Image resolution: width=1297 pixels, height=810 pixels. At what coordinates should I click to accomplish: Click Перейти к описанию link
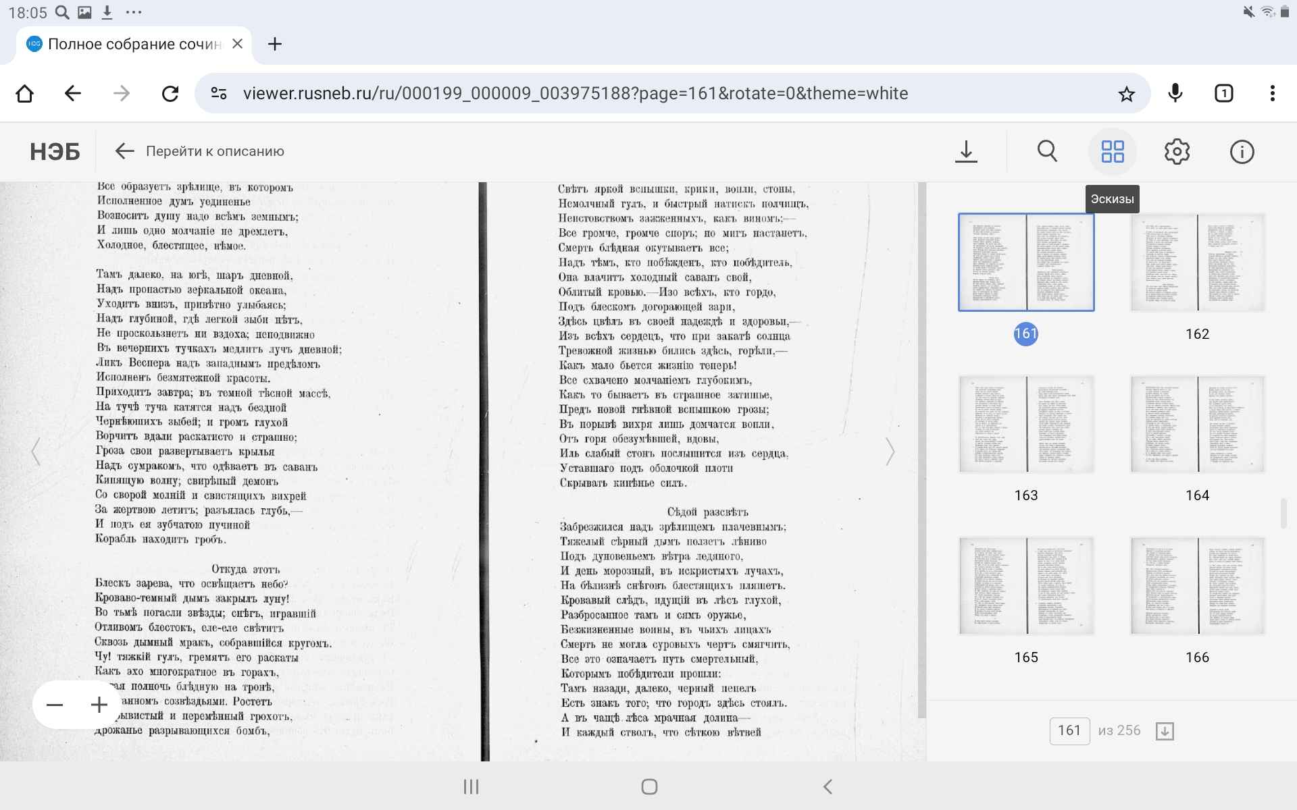click(200, 151)
